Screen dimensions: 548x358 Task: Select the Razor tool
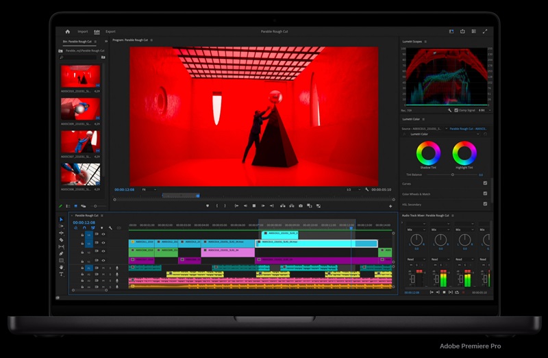coord(61,240)
